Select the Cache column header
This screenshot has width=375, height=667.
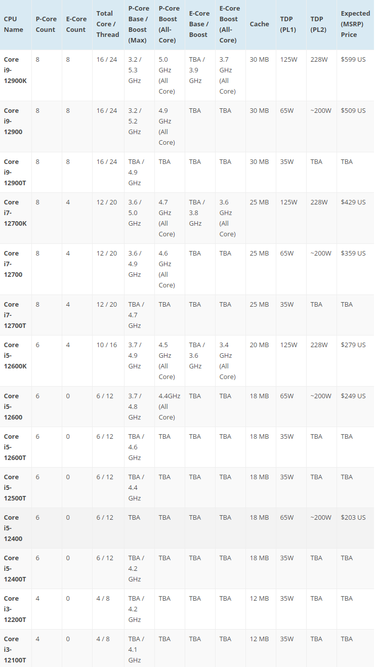[x=259, y=24]
